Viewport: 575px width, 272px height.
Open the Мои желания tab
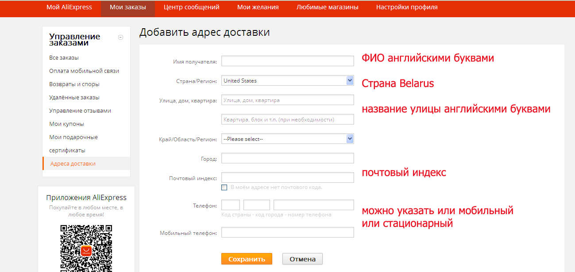pyautogui.click(x=258, y=8)
